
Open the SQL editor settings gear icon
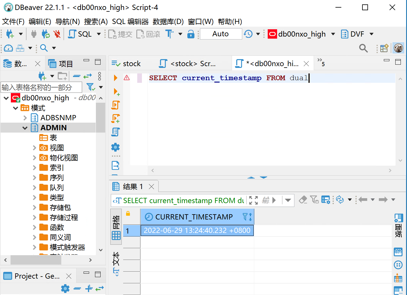click(116, 147)
